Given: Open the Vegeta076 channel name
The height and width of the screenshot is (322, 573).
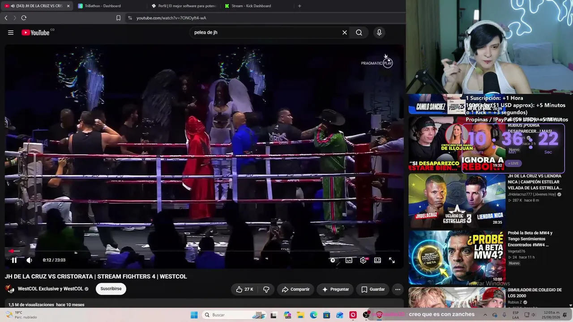Looking at the screenshot, I should pyautogui.click(x=517, y=251).
